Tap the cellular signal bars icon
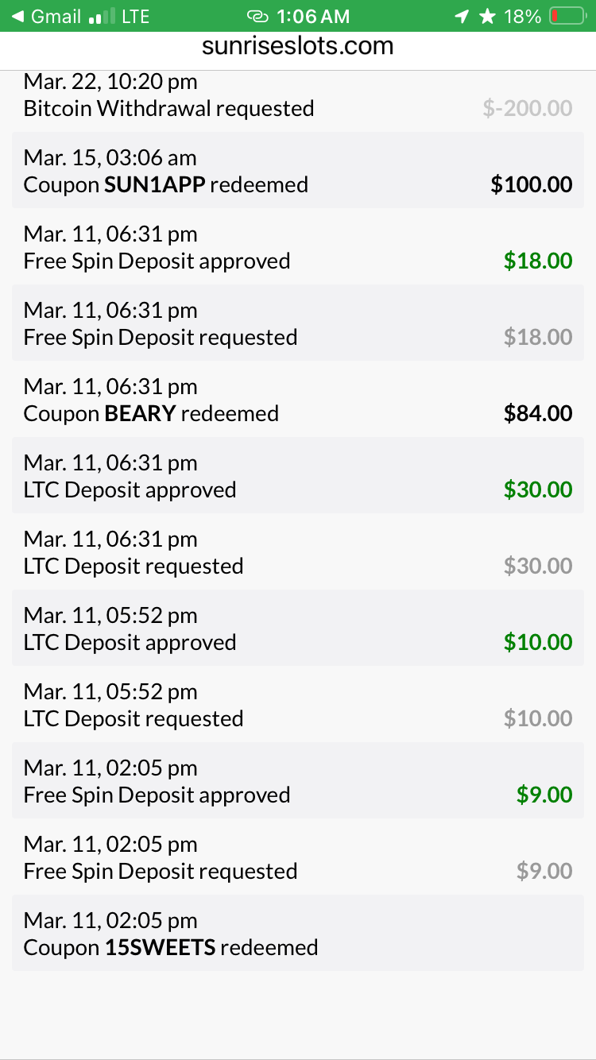Image resolution: width=596 pixels, height=1060 pixels. [x=101, y=16]
